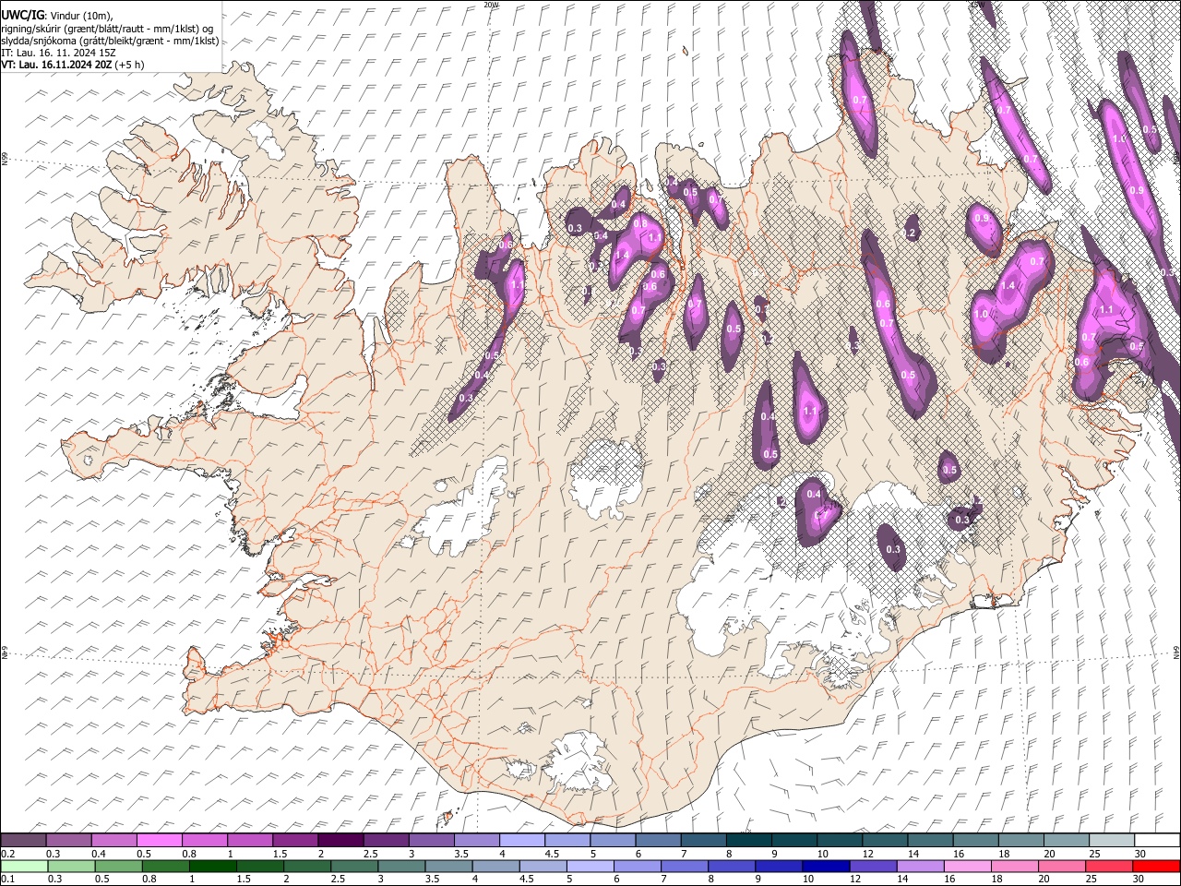Click the 4 grey-blue rain-scale swatch
Screen dimensions: 1181x886
(x=498, y=866)
